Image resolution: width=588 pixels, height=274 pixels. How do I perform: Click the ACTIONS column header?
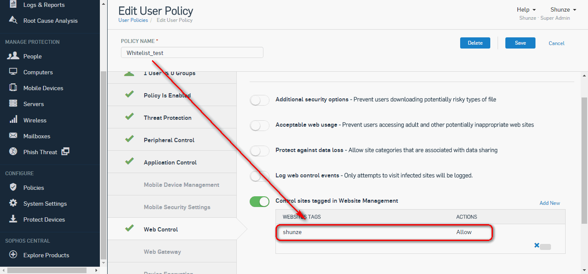pos(467,217)
